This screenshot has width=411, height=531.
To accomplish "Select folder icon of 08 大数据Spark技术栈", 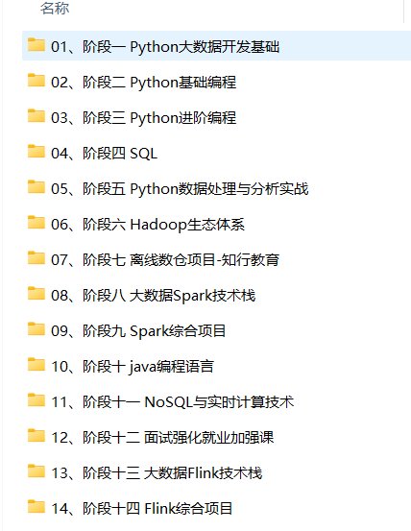I will (36, 294).
